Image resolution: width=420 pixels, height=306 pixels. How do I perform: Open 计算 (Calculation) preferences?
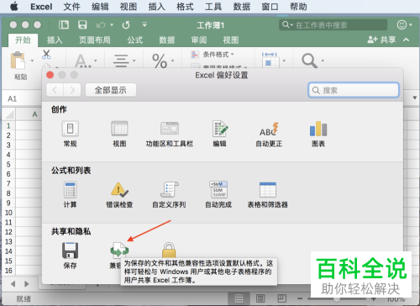coord(70,195)
